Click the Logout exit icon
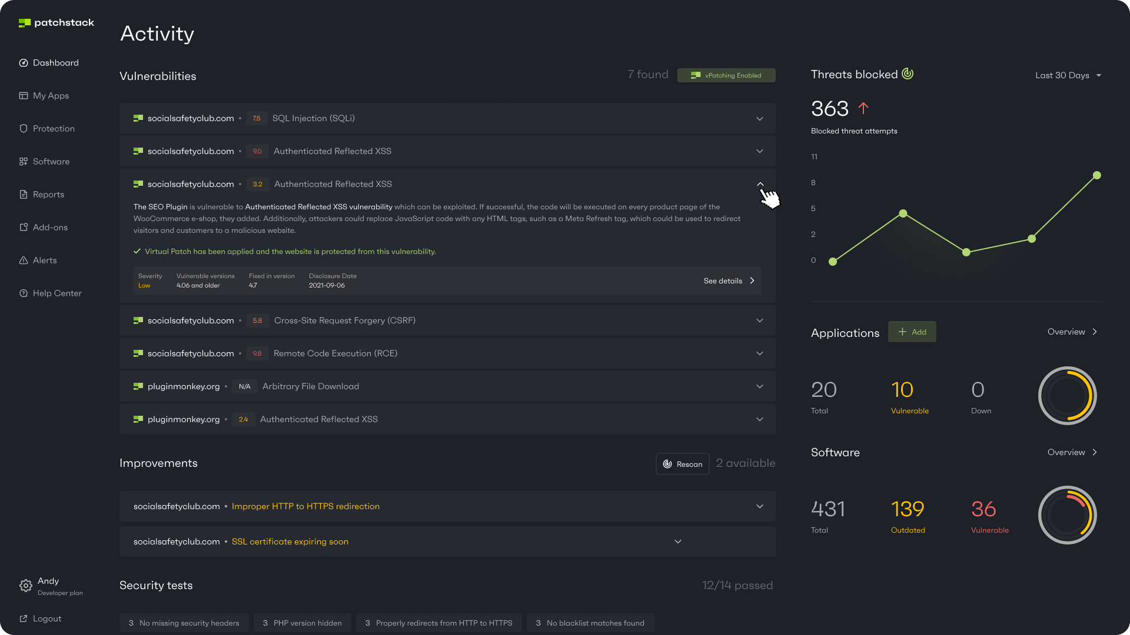The width and height of the screenshot is (1130, 635). (x=24, y=619)
